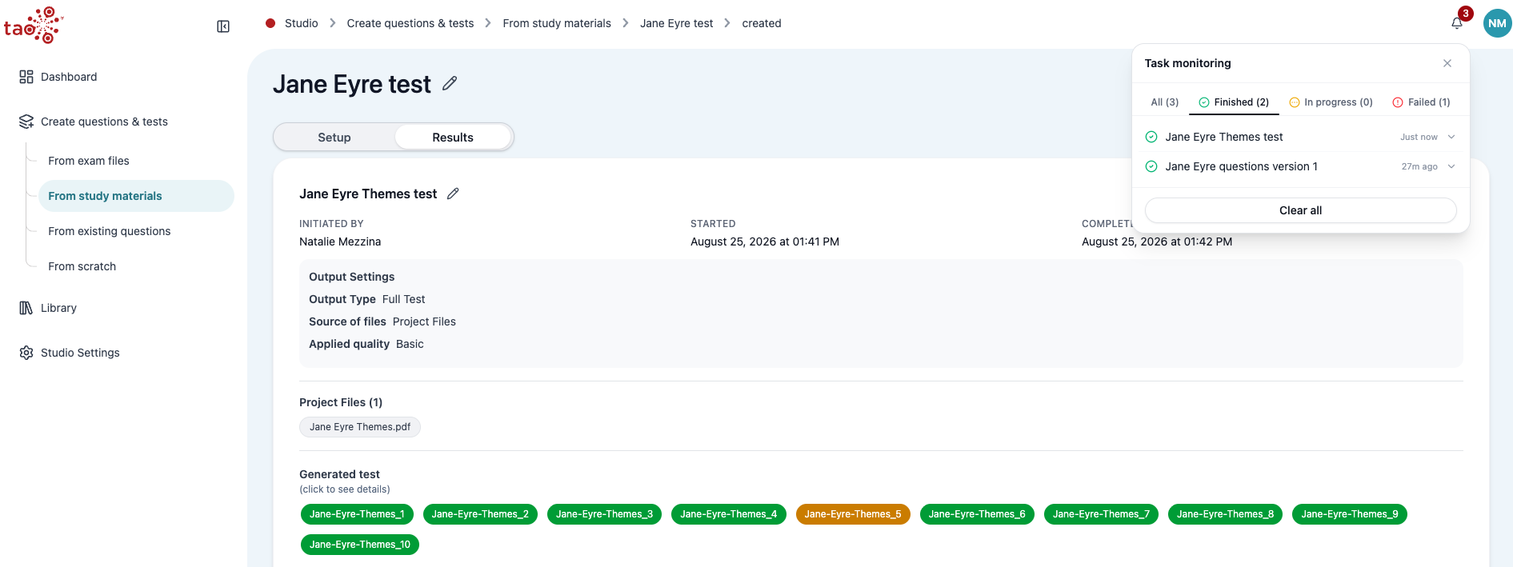Select the In progress (0) tab
The height and width of the screenshot is (567, 1513).
(x=1331, y=102)
